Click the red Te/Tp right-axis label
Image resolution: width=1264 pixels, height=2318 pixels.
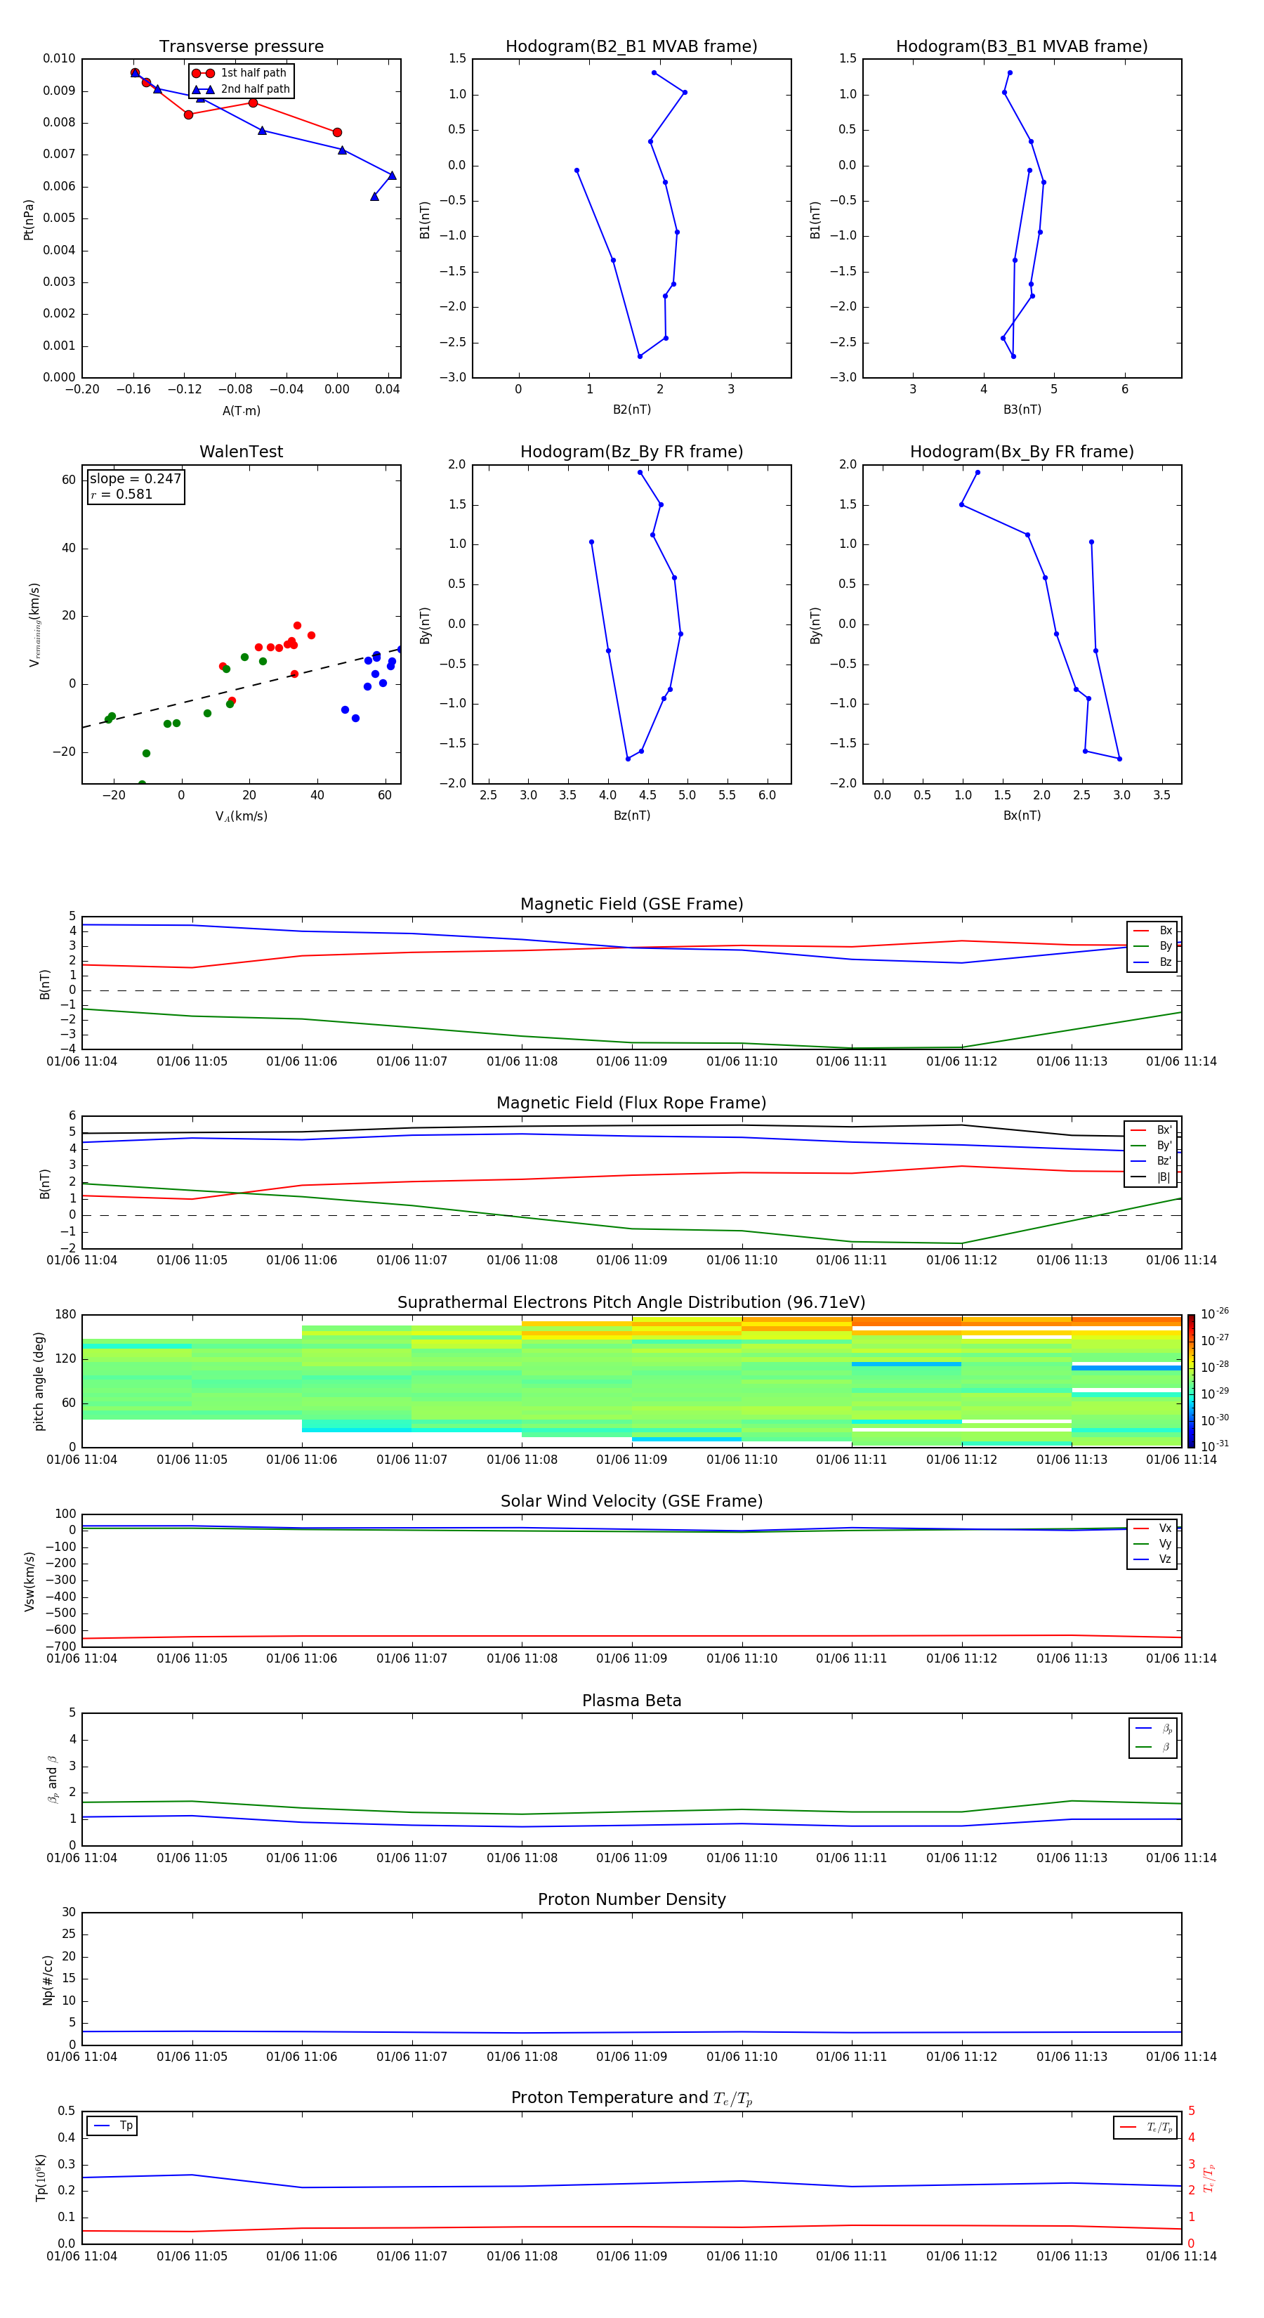[x=1209, y=2178]
